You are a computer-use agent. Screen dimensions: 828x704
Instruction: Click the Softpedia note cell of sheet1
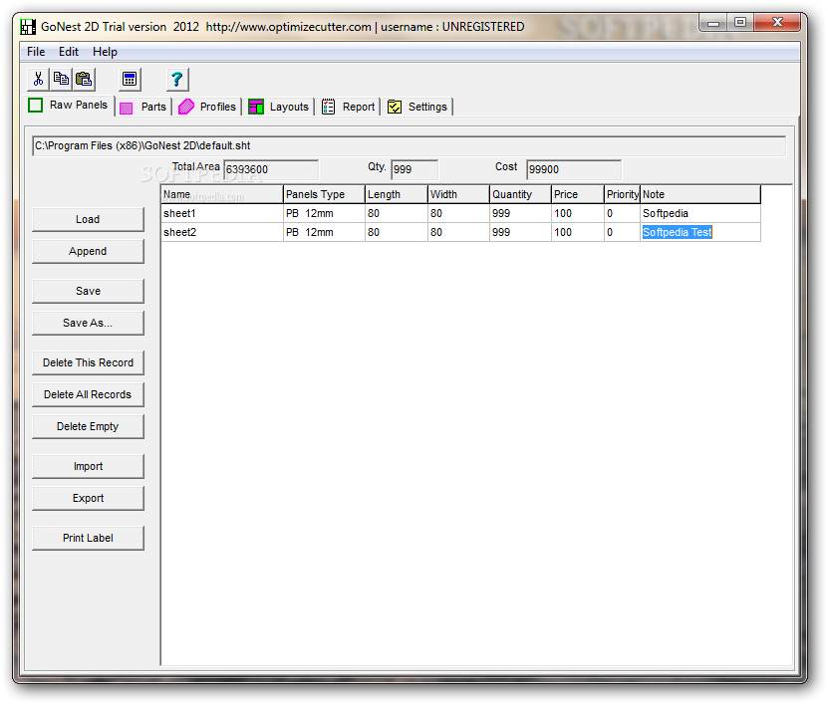700,214
